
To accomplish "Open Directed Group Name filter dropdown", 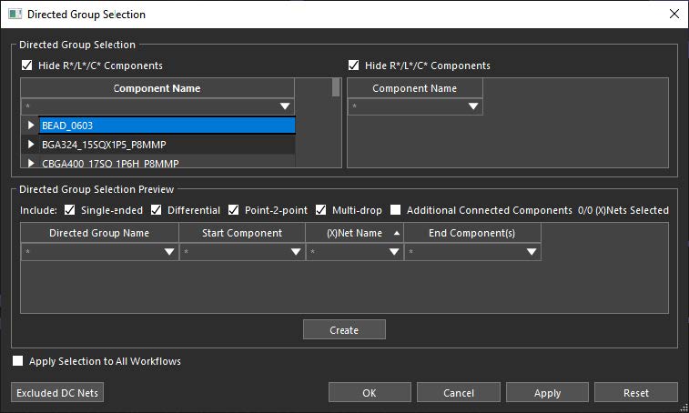I will [x=169, y=252].
